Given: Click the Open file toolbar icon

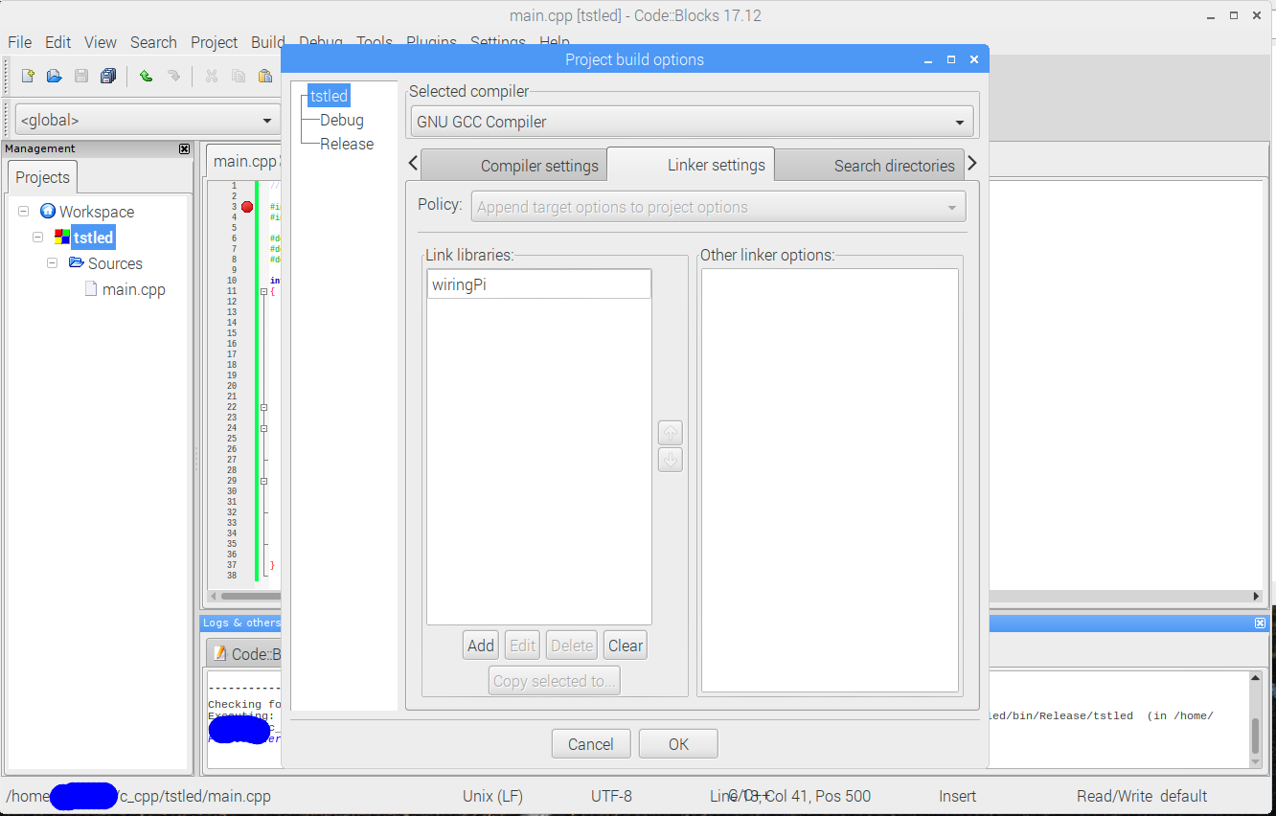Looking at the screenshot, I should (x=55, y=76).
